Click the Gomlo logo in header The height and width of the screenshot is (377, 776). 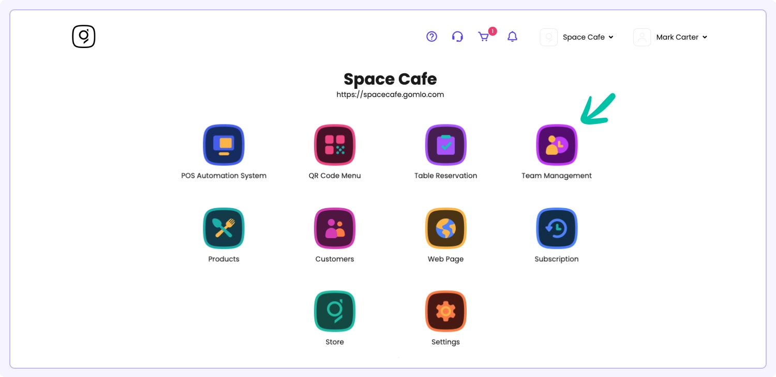(84, 37)
